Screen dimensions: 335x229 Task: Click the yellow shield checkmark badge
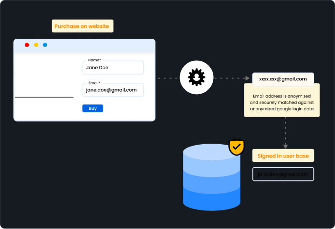pyautogui.click(x=237, y=147)
